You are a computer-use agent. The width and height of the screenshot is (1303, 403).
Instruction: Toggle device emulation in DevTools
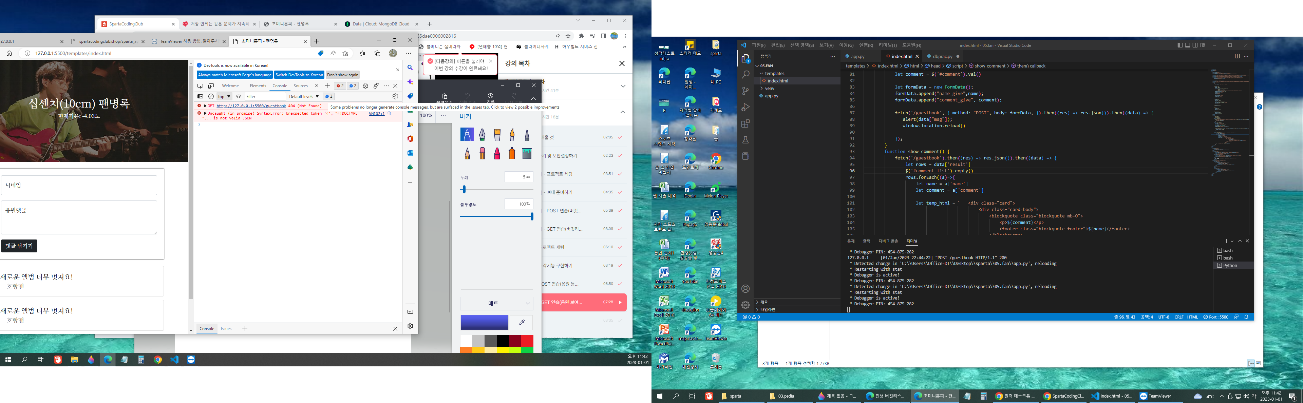[211, 86]
